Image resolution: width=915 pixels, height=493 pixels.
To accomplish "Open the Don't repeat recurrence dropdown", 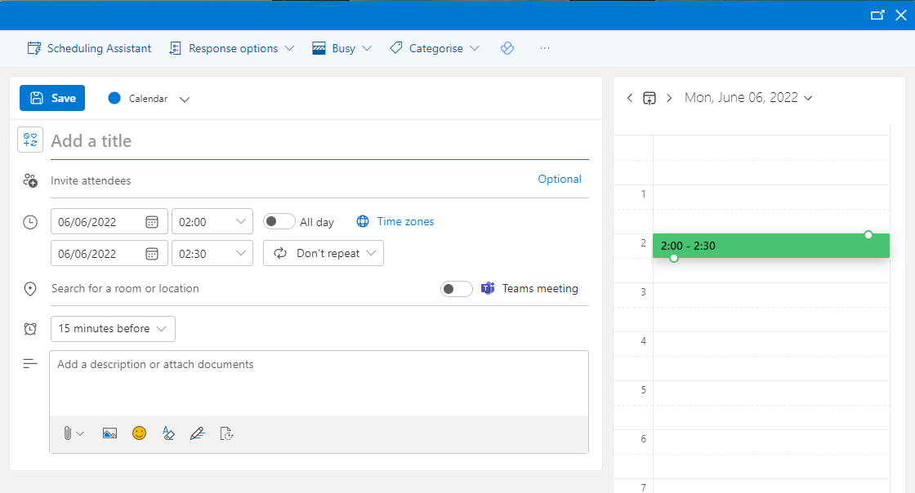I will click(324, 253).
